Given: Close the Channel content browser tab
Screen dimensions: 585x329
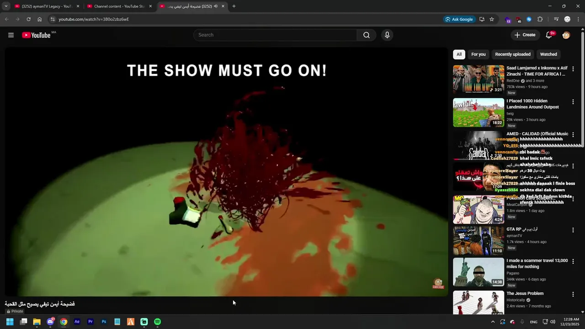Looking at the screenshot, I should 150,6.
